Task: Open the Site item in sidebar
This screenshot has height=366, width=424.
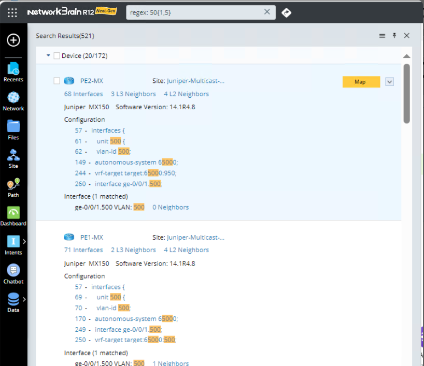Action: point(13,158)
